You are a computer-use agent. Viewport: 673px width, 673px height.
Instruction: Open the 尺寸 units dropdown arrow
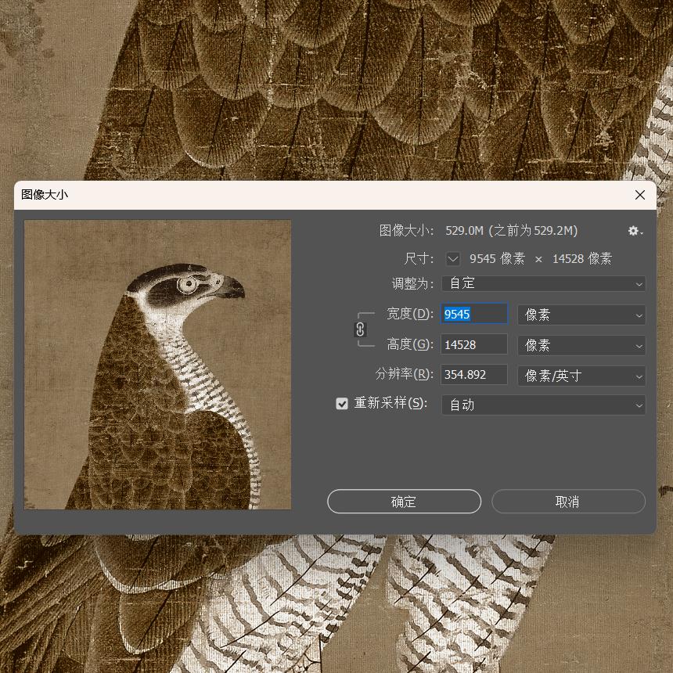coord(453,259)
